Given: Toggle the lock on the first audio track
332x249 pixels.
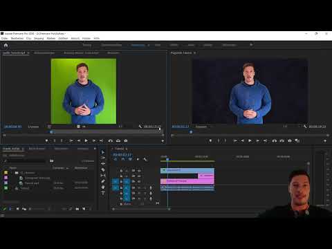Looking at the screenshot, I should pos(121,187).
